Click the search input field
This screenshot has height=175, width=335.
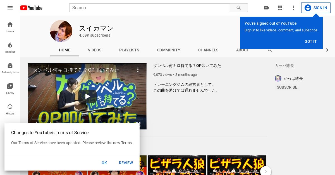click(x=150, y=8)
